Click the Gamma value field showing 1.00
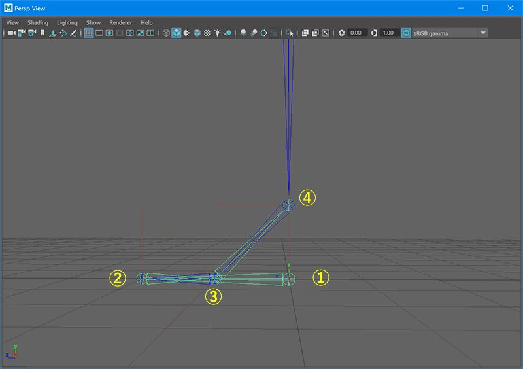Screen dimensions: 523x369 coord(389,33)
